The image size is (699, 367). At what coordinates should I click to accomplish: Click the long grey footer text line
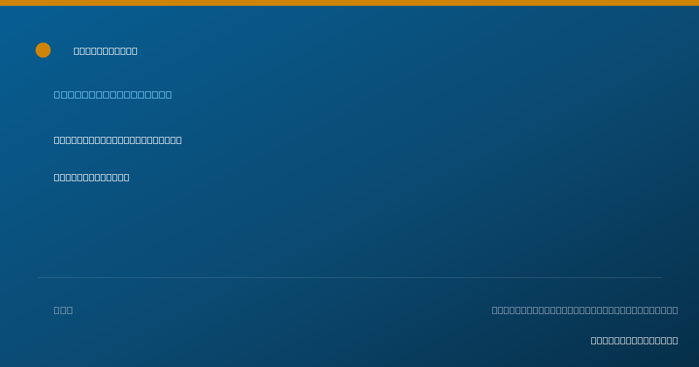585,310
